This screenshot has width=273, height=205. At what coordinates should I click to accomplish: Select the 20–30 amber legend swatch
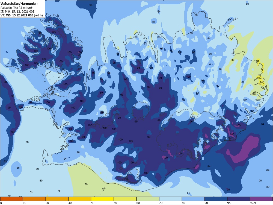click(x=57, y=199)
